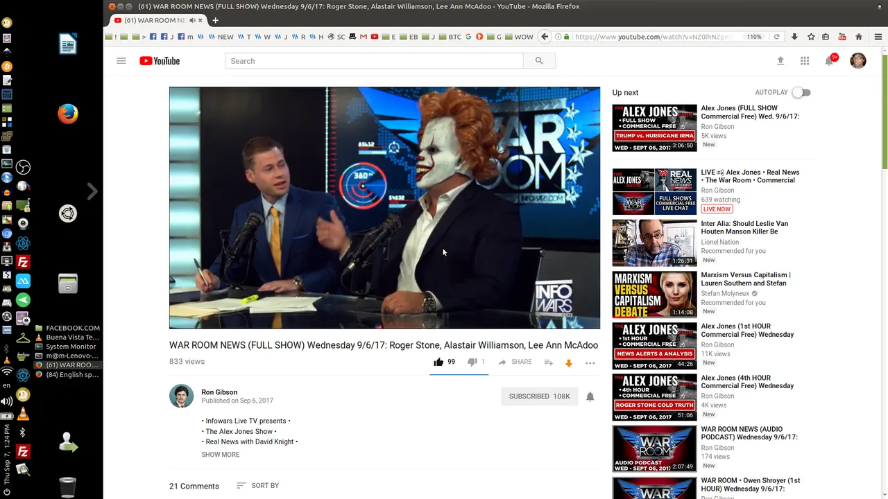Image resolution: width=888 pixels, height=499 pixels.
Task: Toggle the channel notification bell by Subscribed
Action: click(590, 396)
